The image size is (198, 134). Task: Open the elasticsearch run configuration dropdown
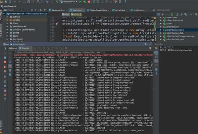point(69,2)
